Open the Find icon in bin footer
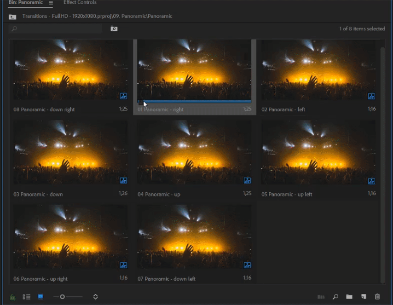This screenshot has width=393, height=305. tap(335, 297)
